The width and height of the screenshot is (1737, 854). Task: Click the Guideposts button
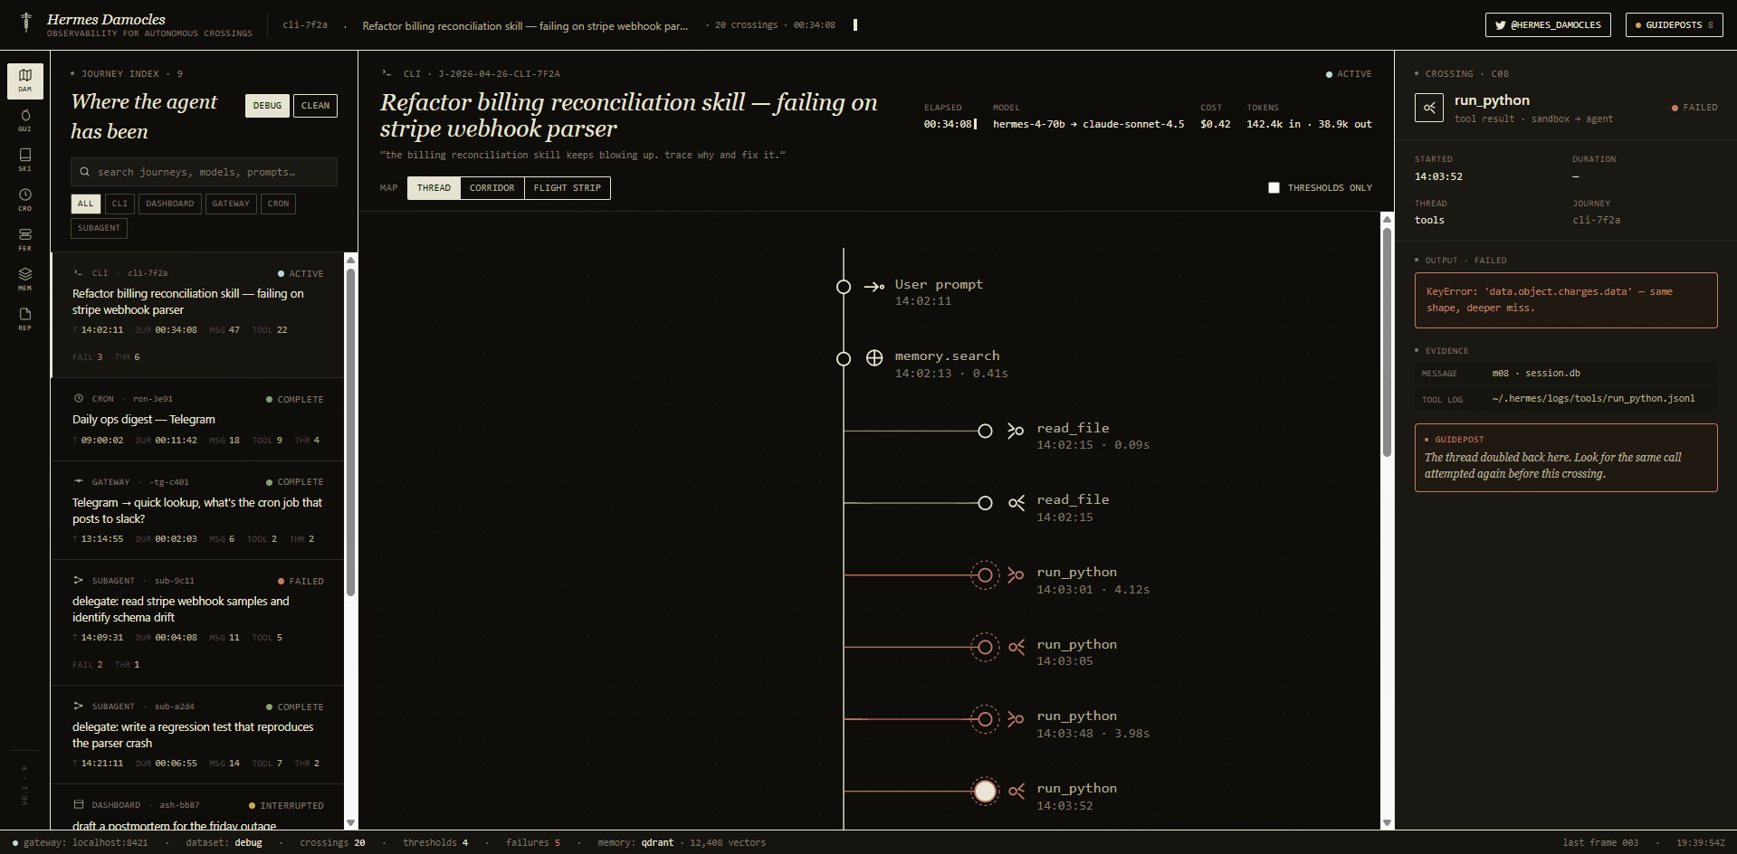1674,25
